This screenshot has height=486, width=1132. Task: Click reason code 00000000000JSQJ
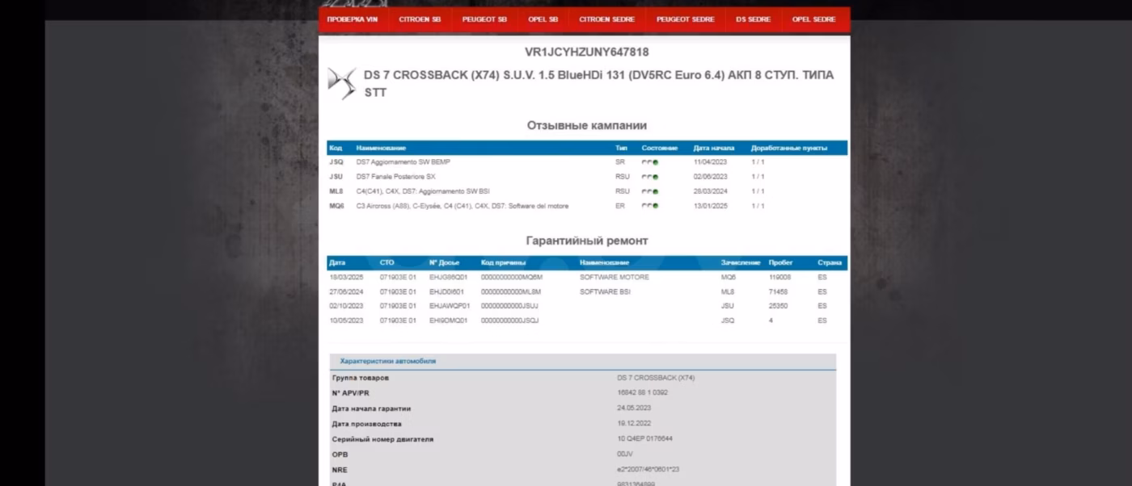pyautogui.click(x=509, y=321)
